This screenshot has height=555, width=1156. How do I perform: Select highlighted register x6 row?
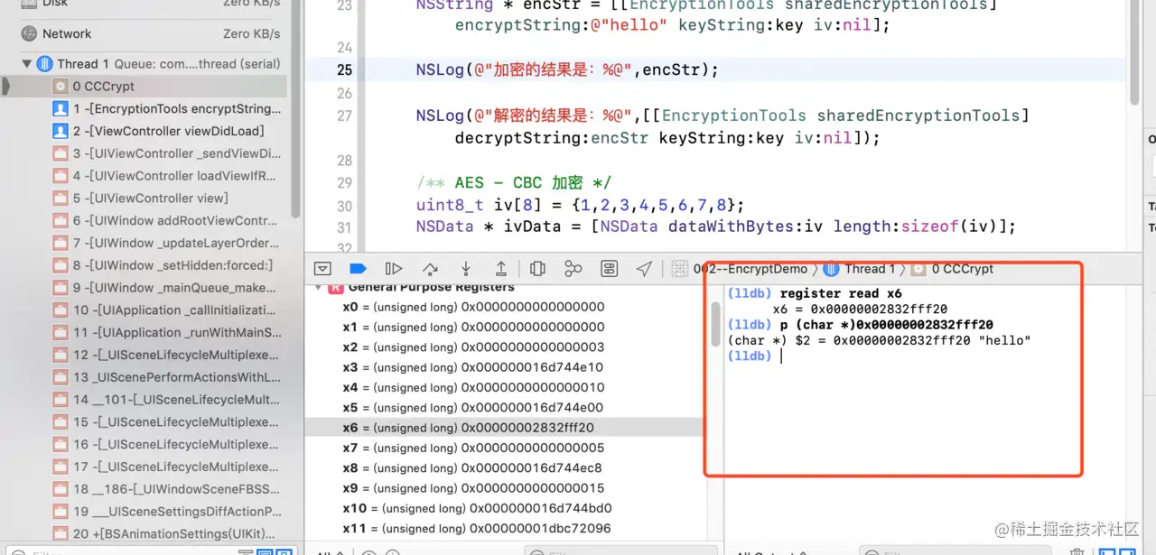pos(504,428)
